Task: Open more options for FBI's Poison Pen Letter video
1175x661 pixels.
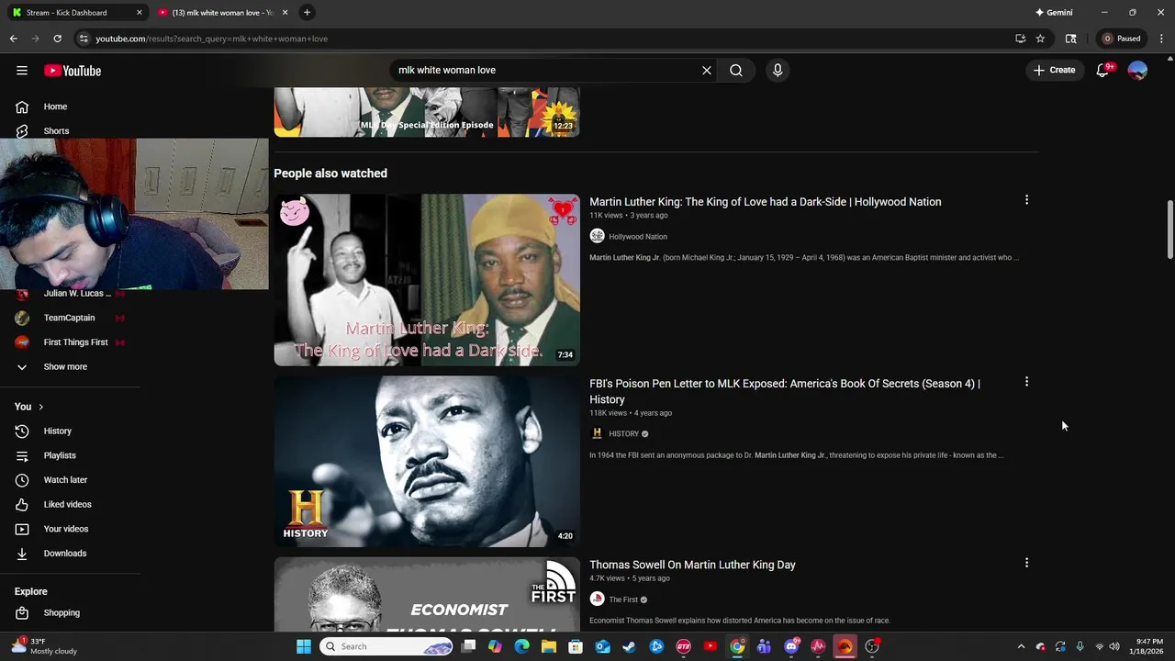Action: pos(1026,382)
